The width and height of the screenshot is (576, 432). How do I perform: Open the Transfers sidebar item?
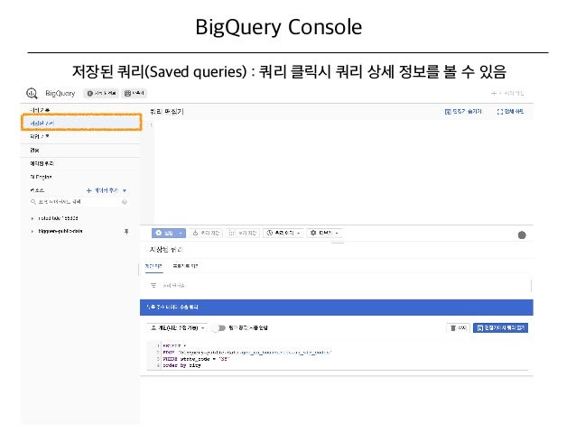point(34,150)
